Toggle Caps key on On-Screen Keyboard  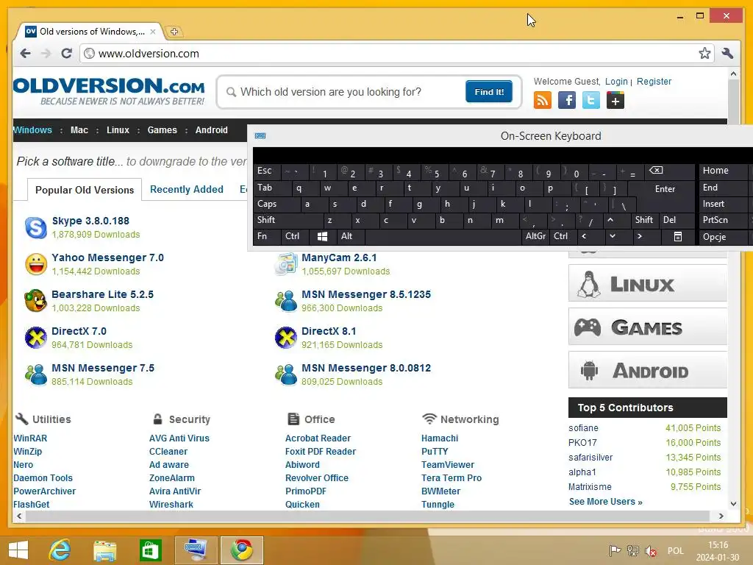pyautogui.click(x=276, y=205)
